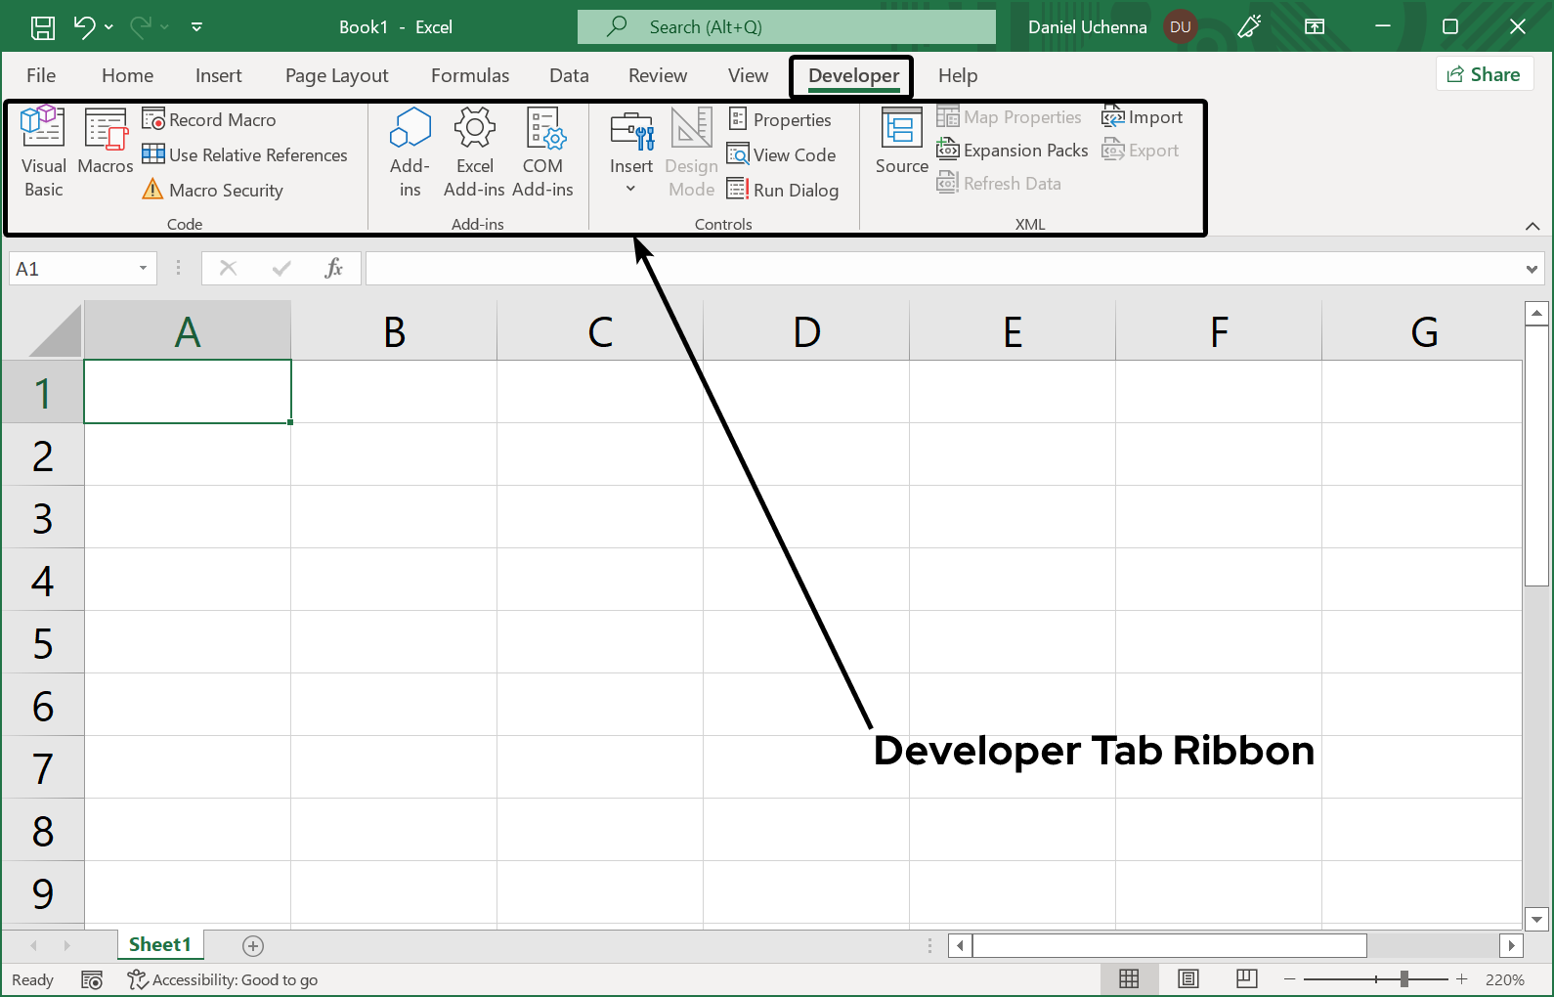
Task: Click View Code in Controls group
Action: pos(782,154)
